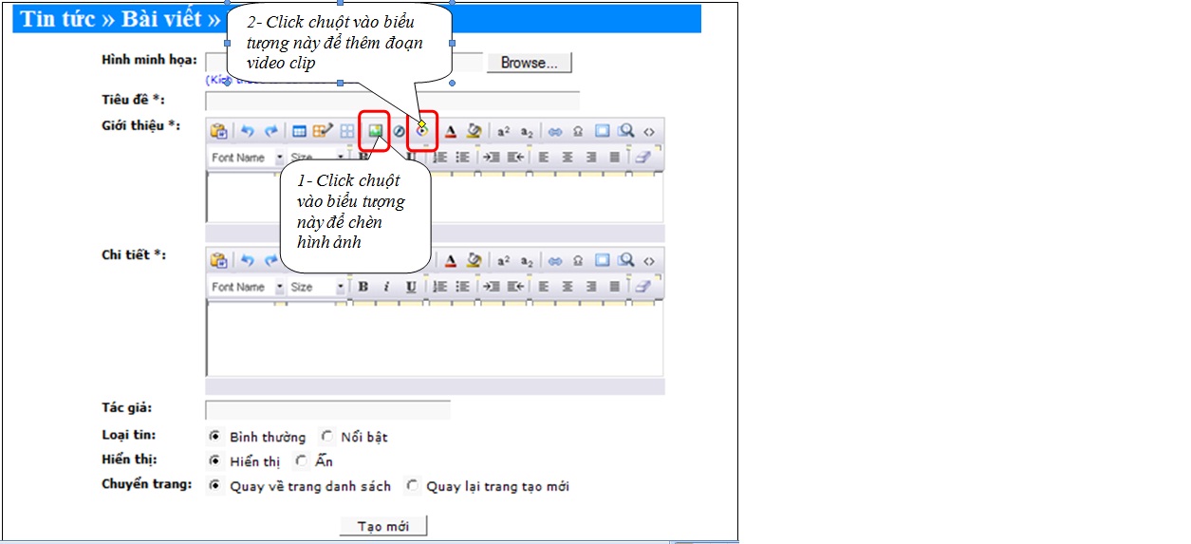Click the Tác giả input field
1191x544 pixels.
click(x=327, y=409)
